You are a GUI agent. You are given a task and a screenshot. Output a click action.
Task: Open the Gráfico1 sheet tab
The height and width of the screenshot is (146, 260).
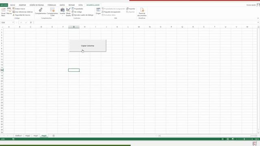tap(19, 135)
